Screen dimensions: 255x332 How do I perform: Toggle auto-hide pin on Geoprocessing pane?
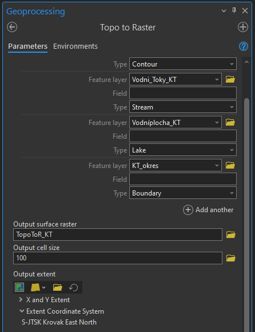[234, 10]
